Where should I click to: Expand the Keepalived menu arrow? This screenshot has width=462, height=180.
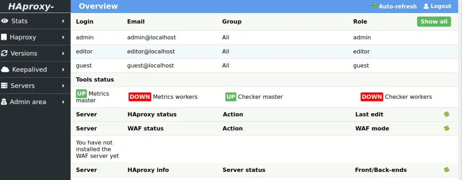63,70
